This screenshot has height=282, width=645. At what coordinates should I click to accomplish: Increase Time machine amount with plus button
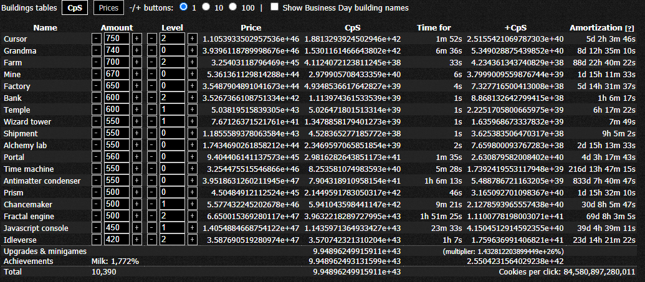pyautogui.click(x=136, y=169)
